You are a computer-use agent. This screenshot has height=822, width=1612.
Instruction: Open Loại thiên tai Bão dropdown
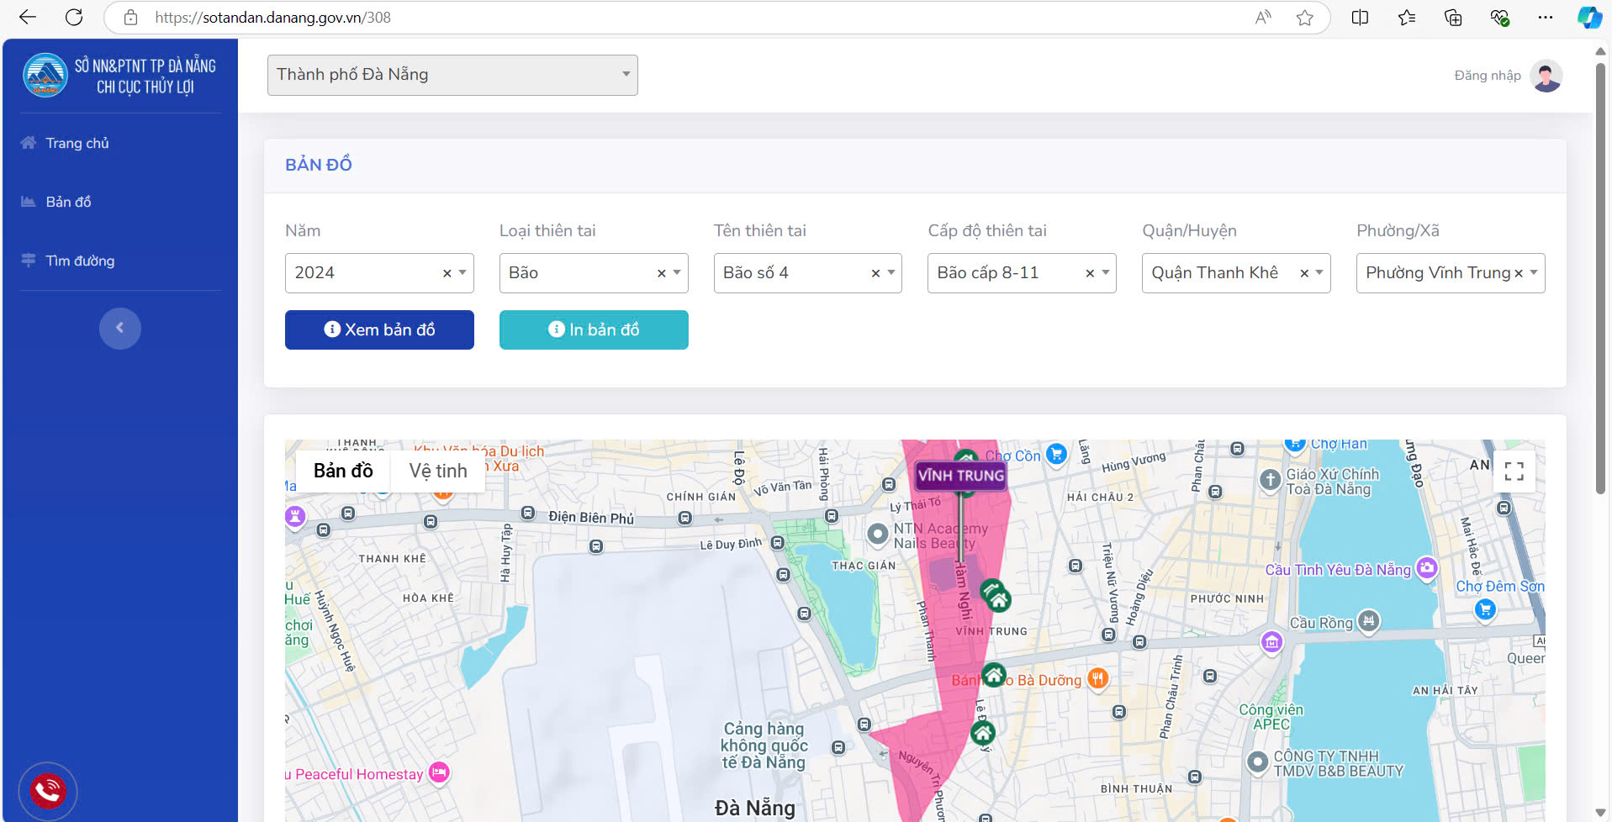pyautogui.click(x=594, y=273)
